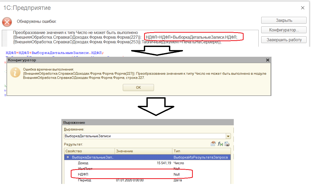Image resolution: width=311 pixels, height=186 pixels.
Task: Click the Закрыть button in error dialog
Action: (x=284, y=20)
